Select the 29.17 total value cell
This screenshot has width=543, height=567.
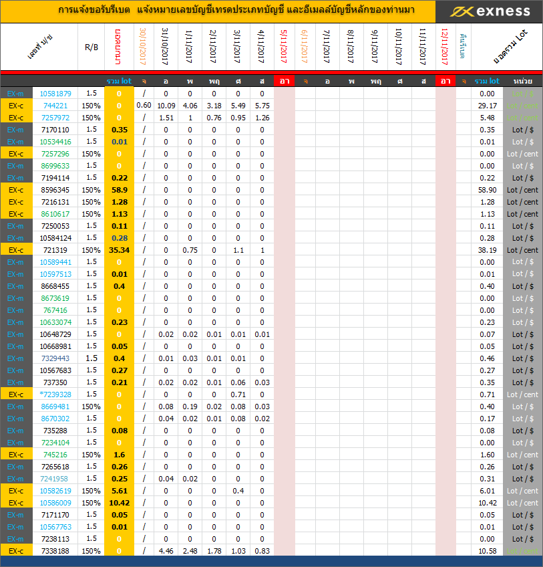tap(487, 106)
